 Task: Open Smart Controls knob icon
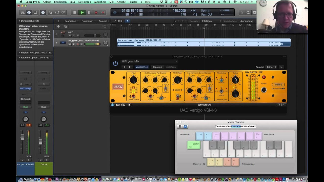coord(51,12)
